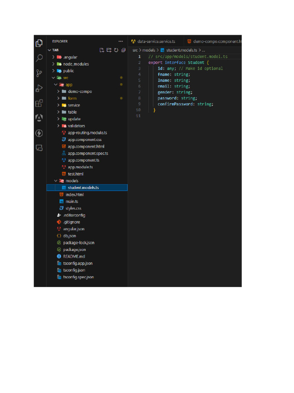
Task: Expand the .angular folder
Action: point(53,57)
